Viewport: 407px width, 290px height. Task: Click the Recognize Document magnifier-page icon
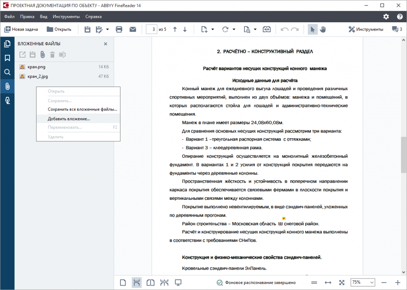[x=247, y=29]
